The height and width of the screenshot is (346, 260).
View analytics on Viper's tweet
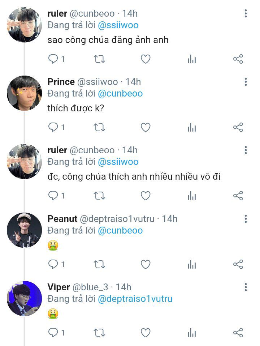pos(192,333)
